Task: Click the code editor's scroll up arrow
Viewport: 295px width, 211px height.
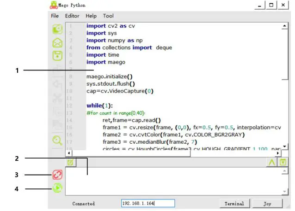Action: tap(285, 26)
